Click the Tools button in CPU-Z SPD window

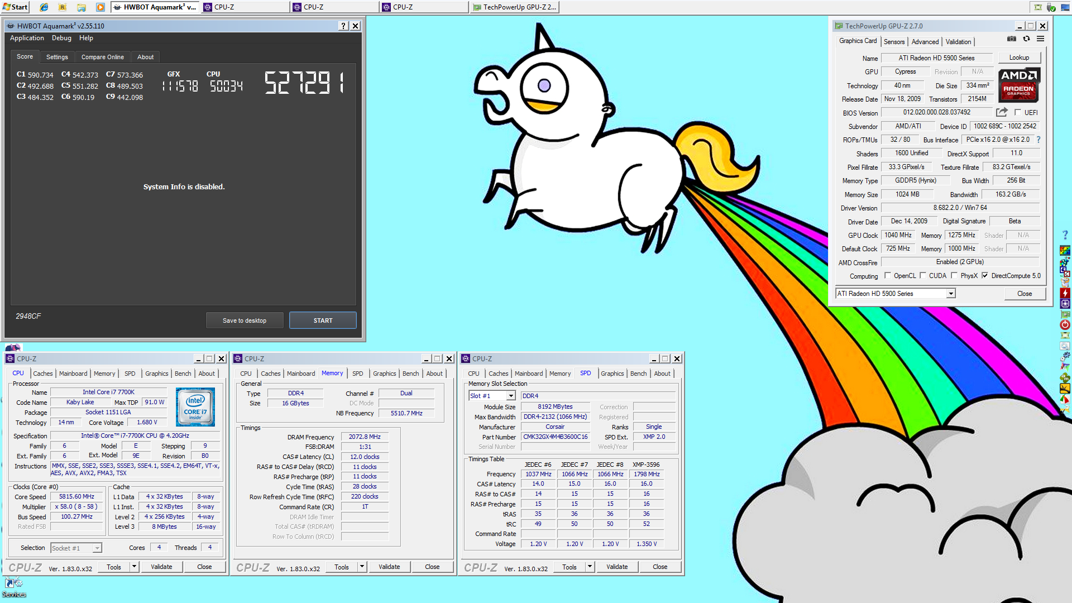[x=569, y=567]
